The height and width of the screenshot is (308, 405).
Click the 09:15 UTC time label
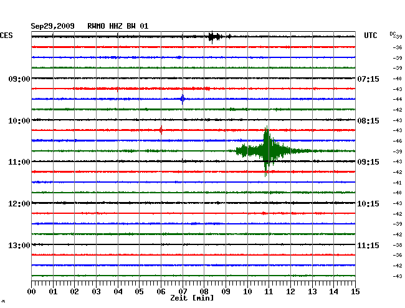(368, 162)
